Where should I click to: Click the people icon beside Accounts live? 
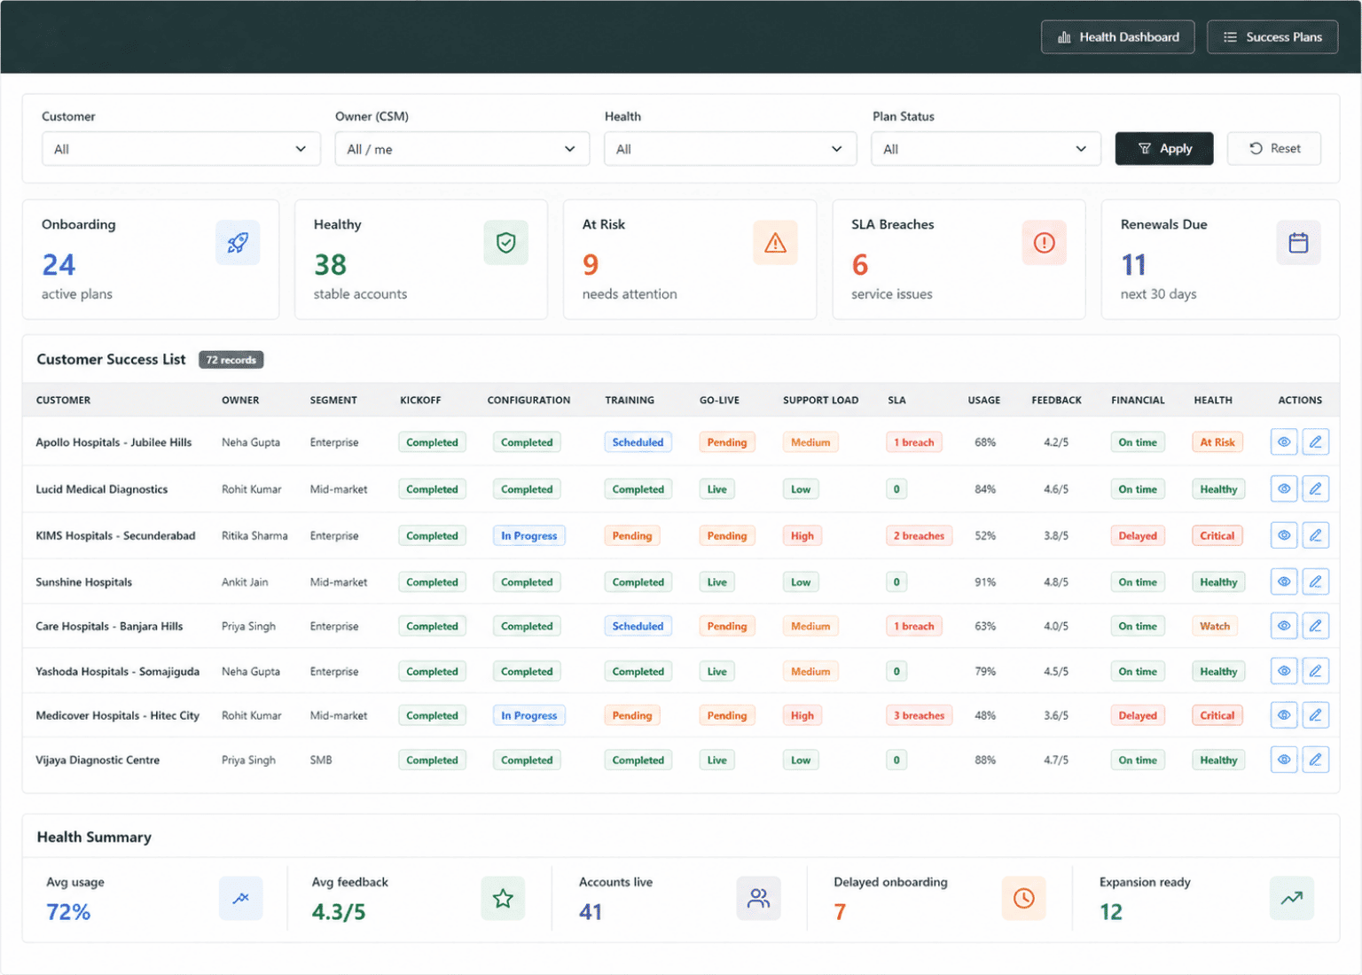[758, 898]
